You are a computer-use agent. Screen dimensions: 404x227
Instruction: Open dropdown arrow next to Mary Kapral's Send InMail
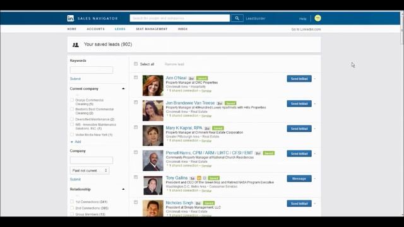point(315,129)
